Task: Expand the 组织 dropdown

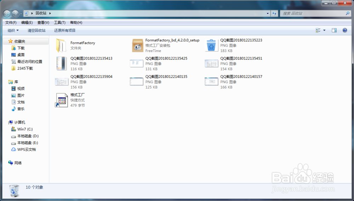Action: [x=13, y=30]
